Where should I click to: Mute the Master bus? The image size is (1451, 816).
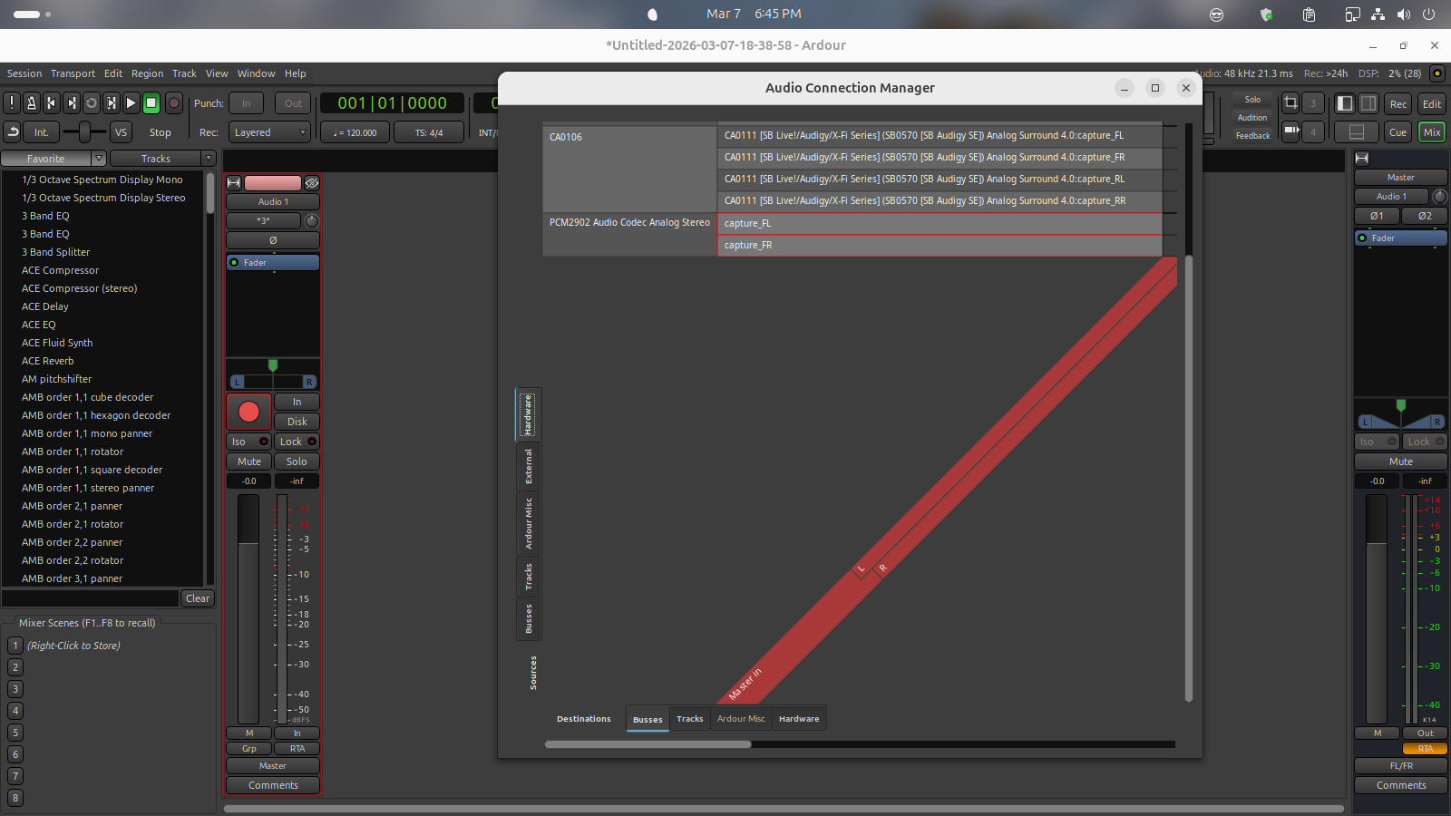1400,461
